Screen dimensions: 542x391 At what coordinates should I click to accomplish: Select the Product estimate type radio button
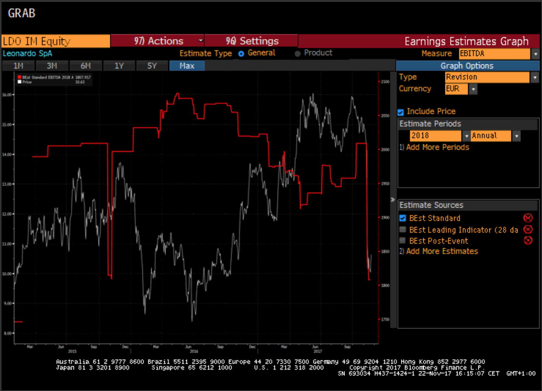[298, 54]
